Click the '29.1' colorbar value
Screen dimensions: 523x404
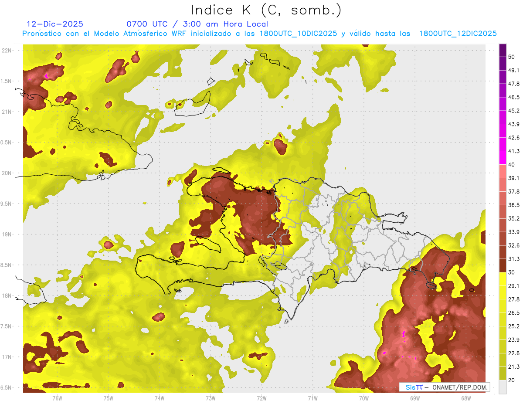(x=514, y=286)
